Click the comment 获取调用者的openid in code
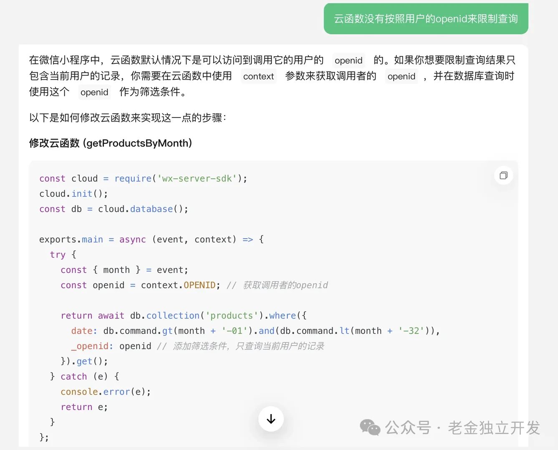The width and height of the screenshot is (558, 450). 285,285
